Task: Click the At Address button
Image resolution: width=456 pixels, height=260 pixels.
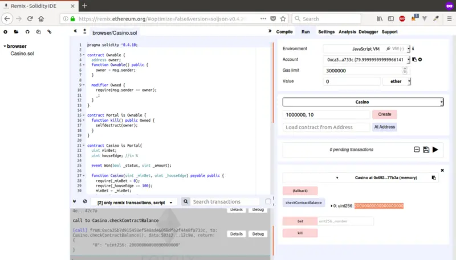Action: 384,127
